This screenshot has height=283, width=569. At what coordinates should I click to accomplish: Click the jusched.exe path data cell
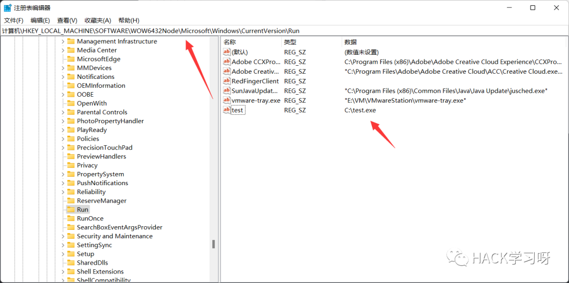pyautogui.click(x=446, y=91)
